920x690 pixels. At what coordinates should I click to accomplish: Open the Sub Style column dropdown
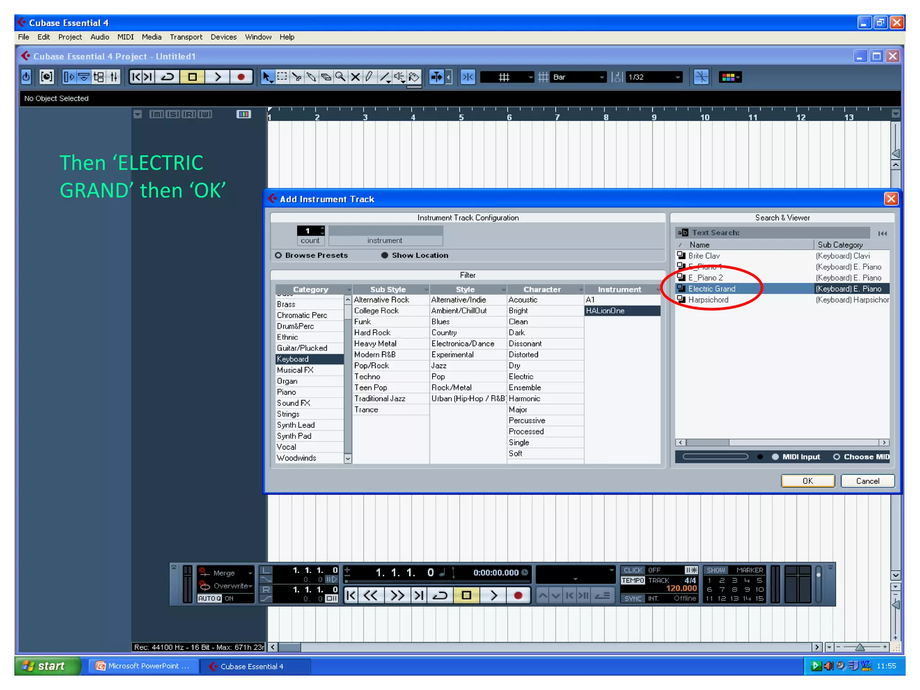(426, 290)
